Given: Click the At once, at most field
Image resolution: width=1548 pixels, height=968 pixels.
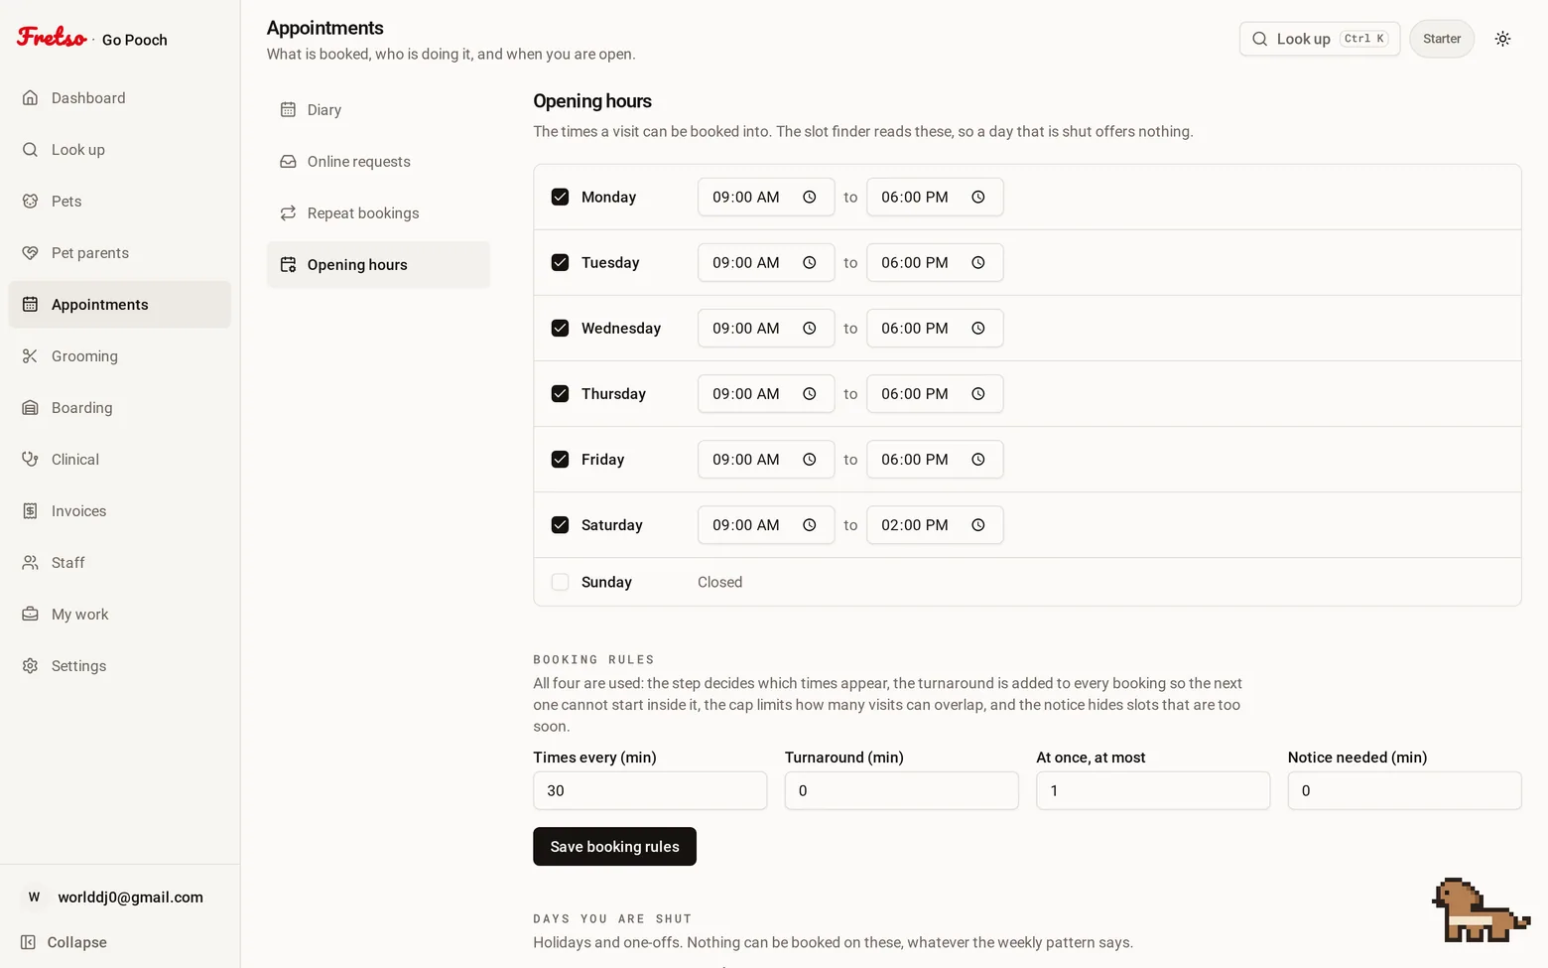Looking at the screenshot, I should click(x=1153, y=790).
